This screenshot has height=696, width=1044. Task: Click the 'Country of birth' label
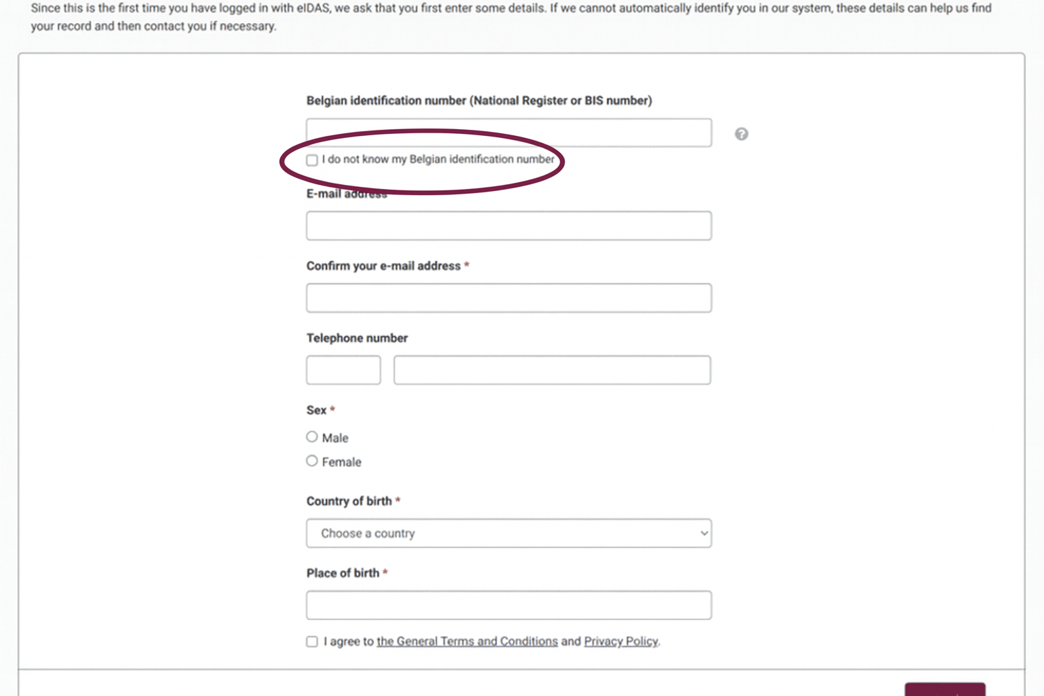pyautogui.click(x=349, y=501)
